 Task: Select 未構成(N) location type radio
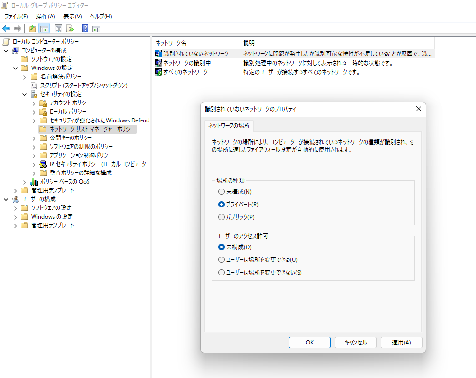221,192
